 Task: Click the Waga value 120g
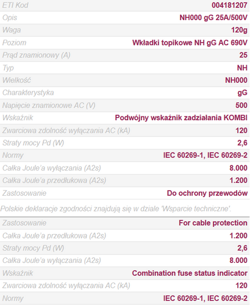239,30
